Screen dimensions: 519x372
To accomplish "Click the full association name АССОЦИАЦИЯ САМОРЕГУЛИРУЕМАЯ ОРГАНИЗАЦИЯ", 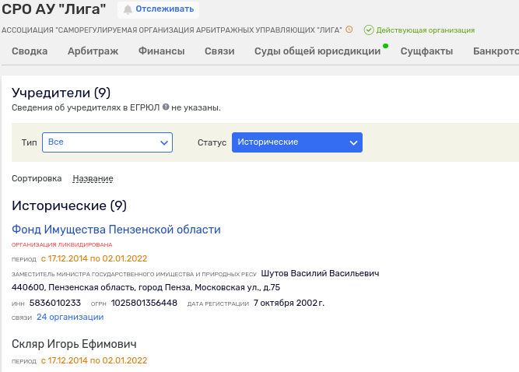I will tap(171, 30).
